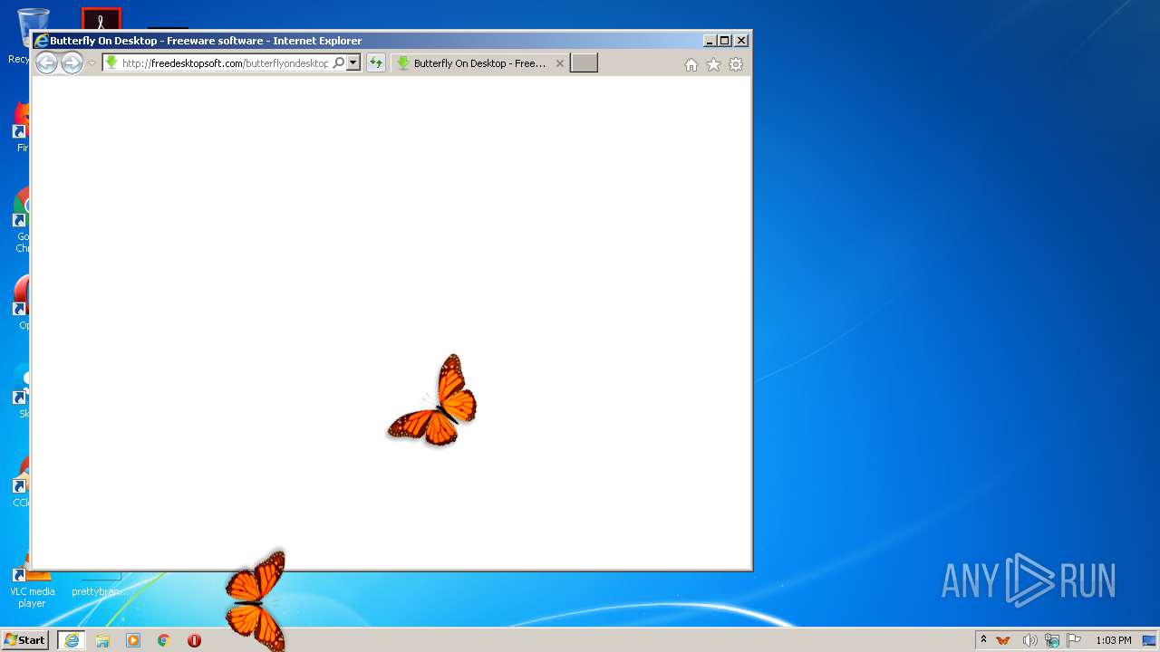1160x652 pixels.
Task: Maximize the Internet Explorer window
Action: pos(725,41)
